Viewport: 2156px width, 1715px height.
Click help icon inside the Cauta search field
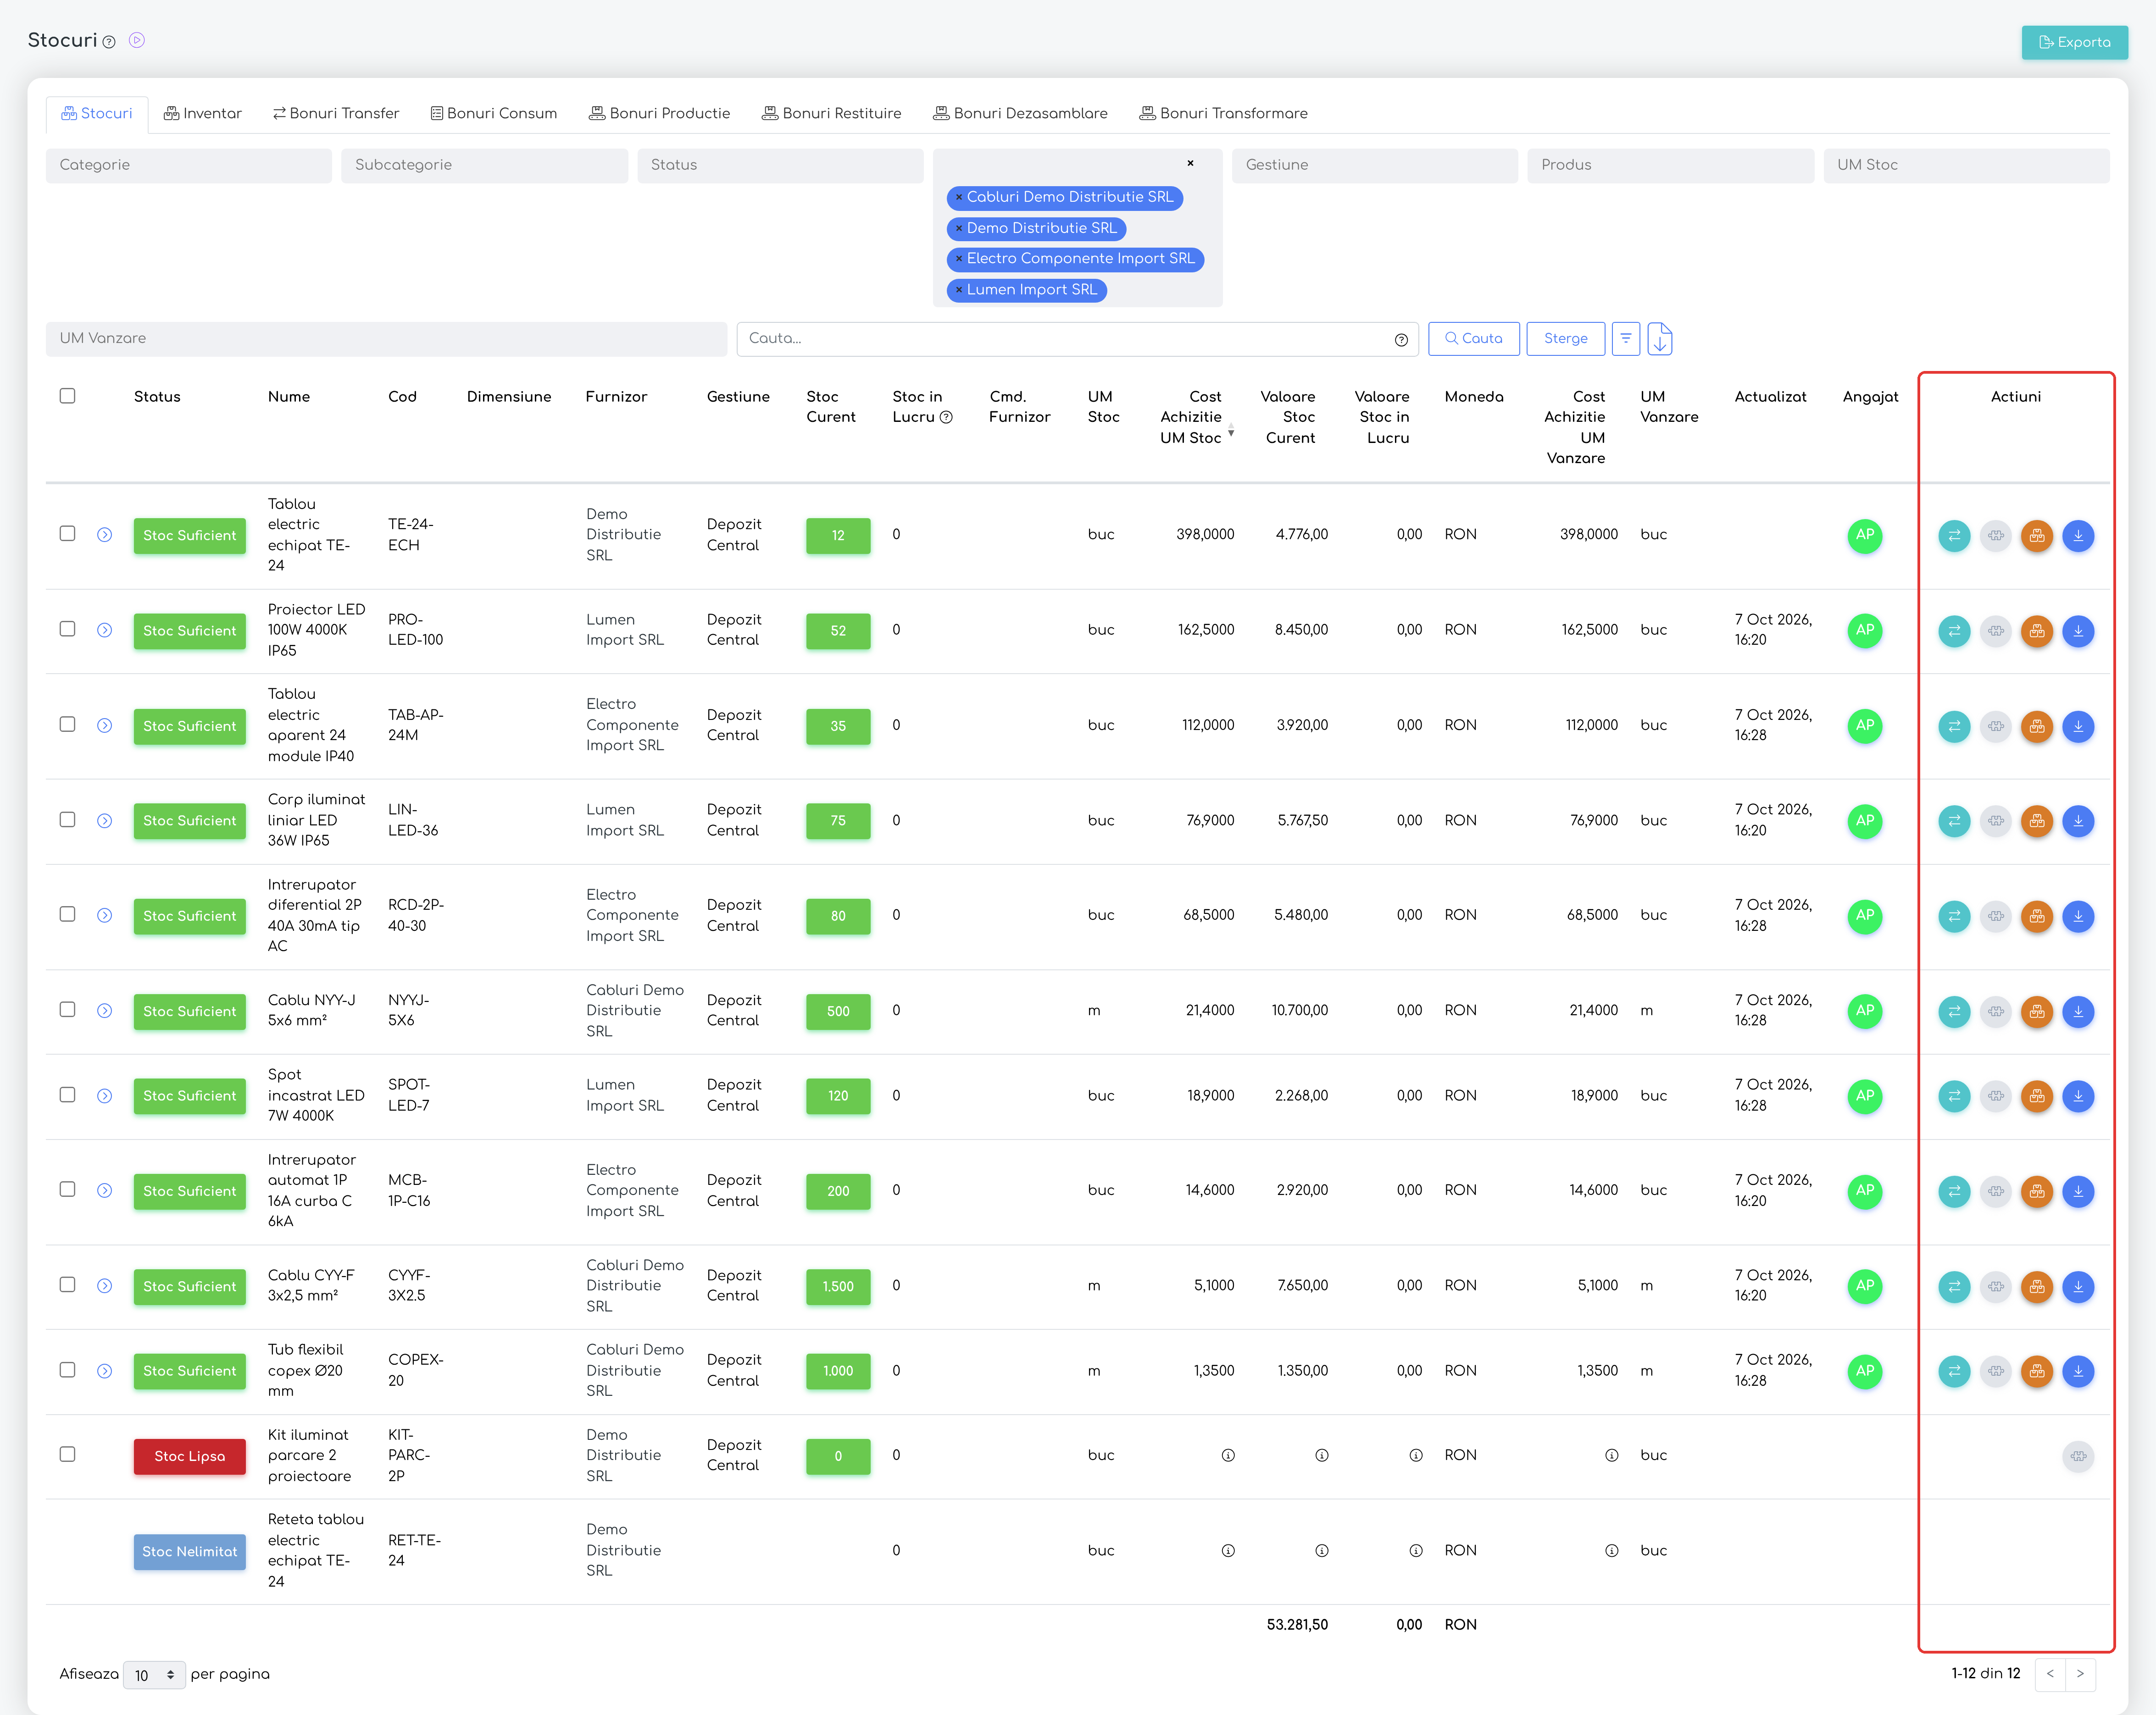pyautogui.click(x=1401, y=340)
